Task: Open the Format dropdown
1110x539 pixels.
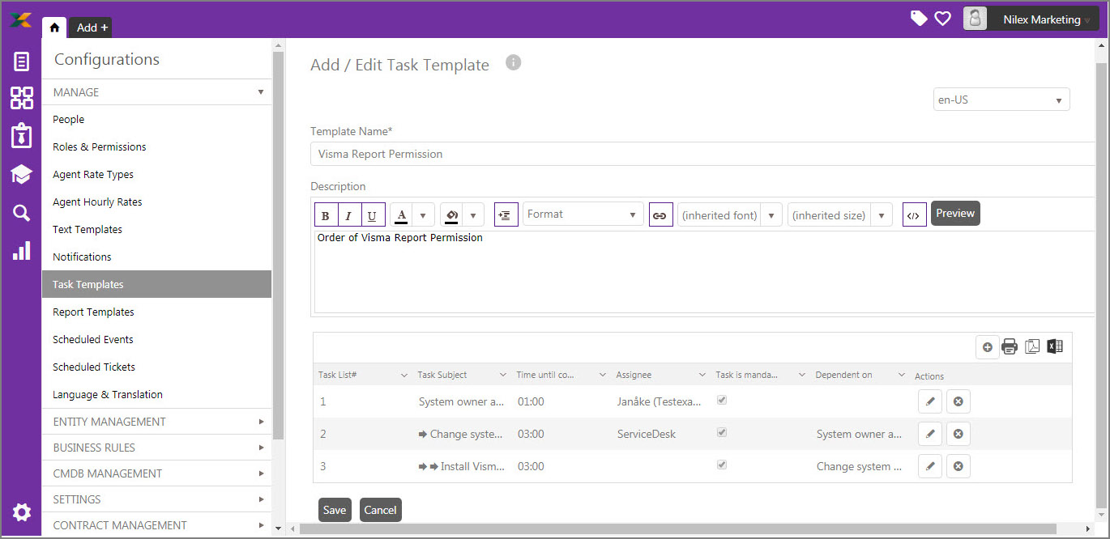Action: pos(583,214)
